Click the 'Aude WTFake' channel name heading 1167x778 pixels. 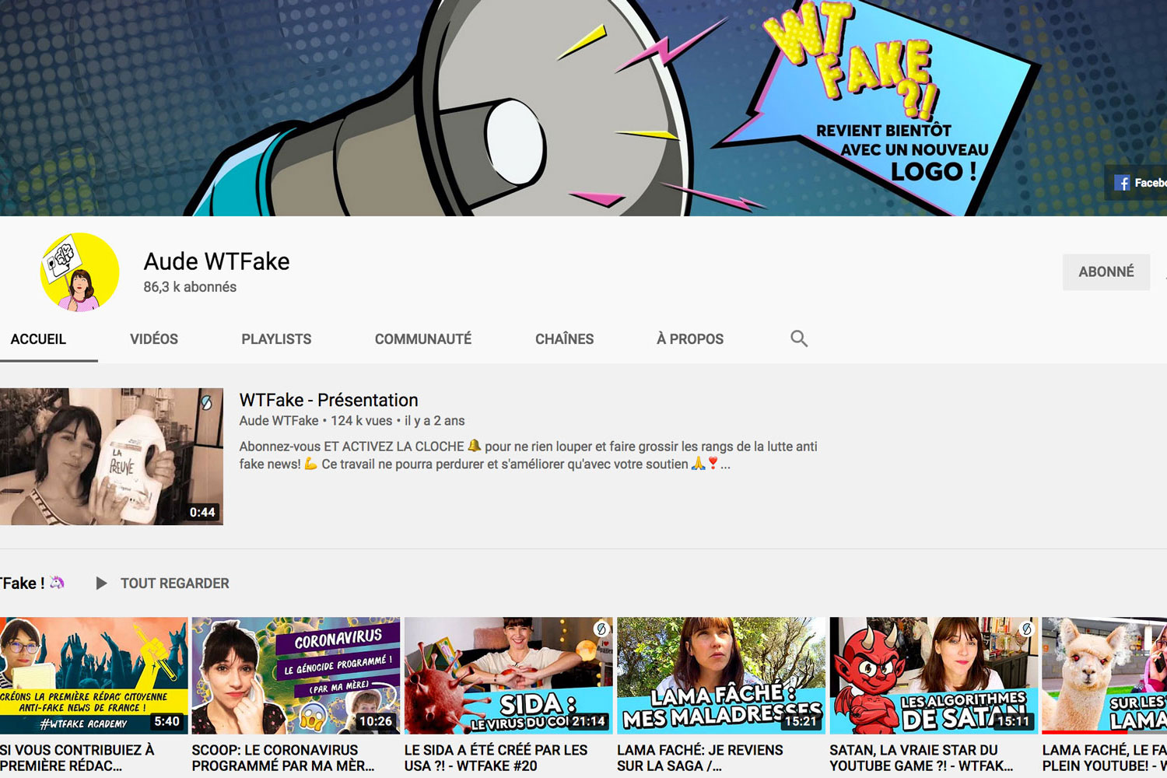216,261
